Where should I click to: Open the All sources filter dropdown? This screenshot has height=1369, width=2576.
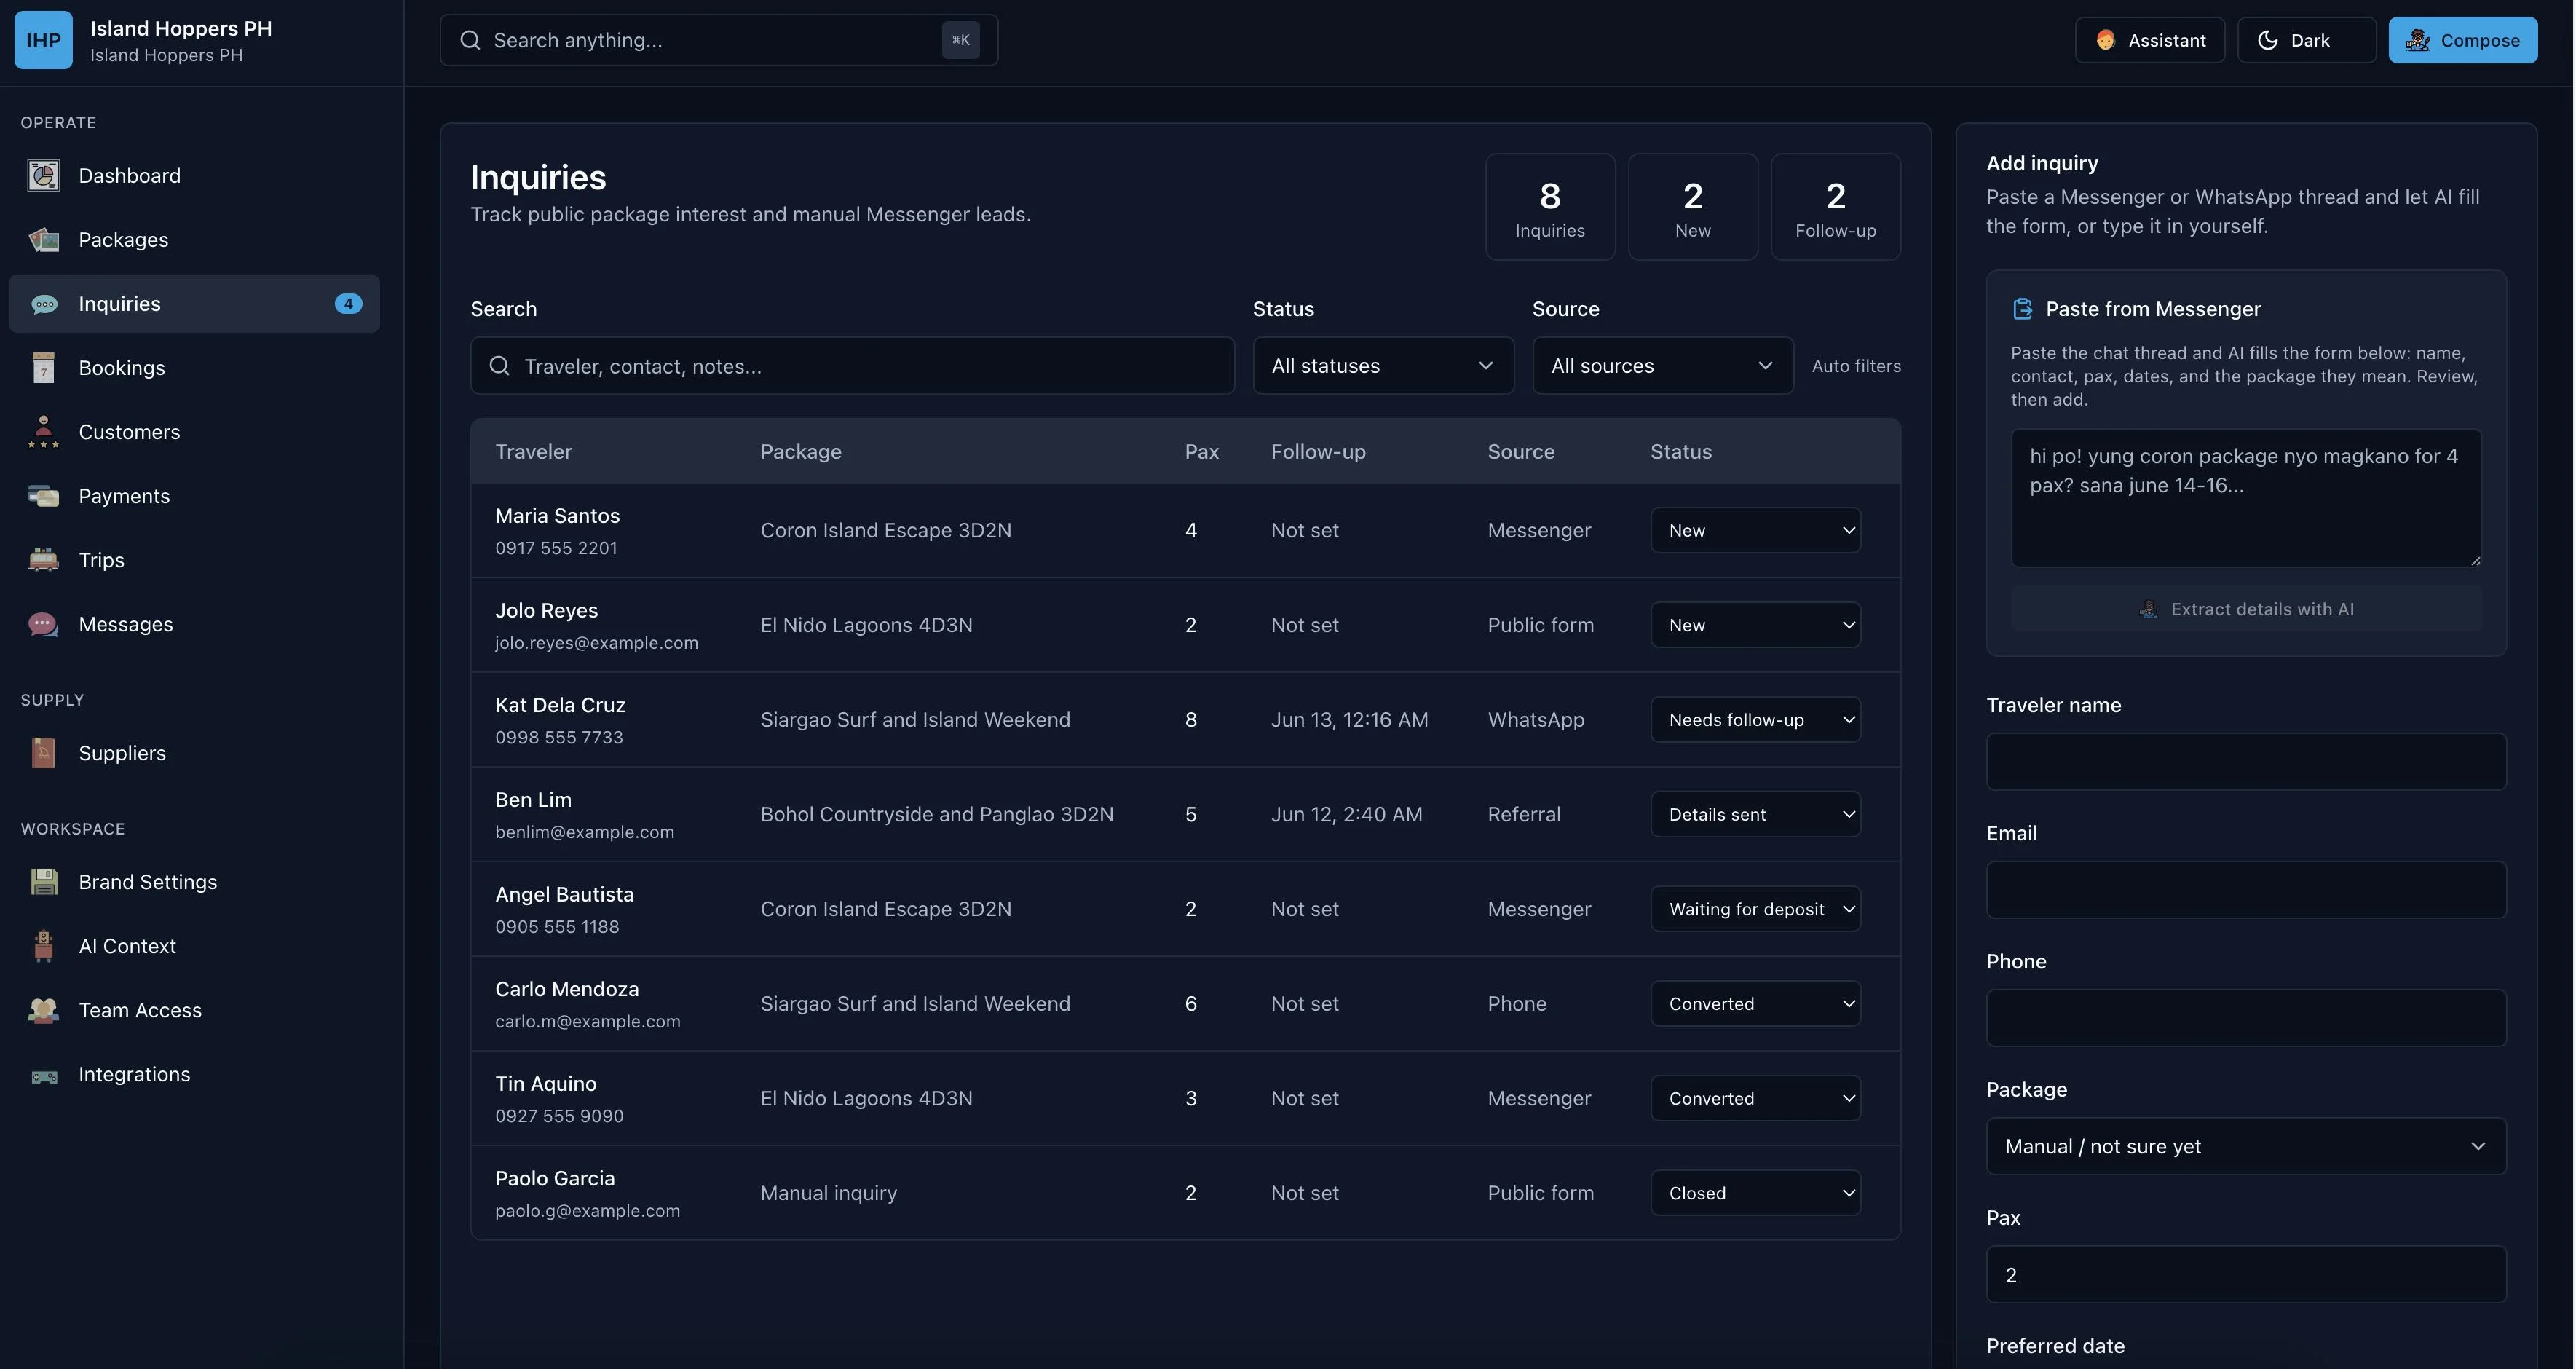1662,366
